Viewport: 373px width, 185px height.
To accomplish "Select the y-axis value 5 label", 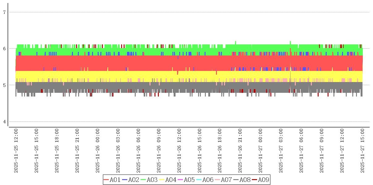I will point(4,85).
